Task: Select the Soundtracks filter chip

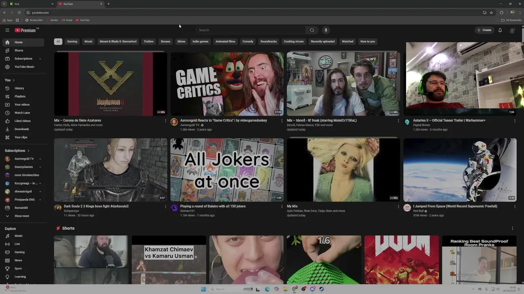Action: pos(269,42)
